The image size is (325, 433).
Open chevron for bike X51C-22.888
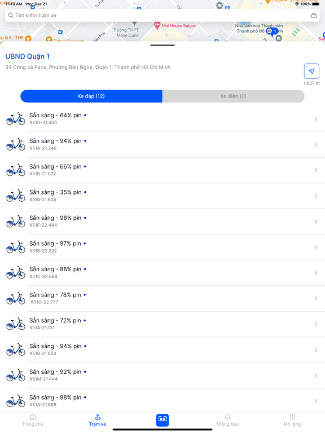(316, 273)
